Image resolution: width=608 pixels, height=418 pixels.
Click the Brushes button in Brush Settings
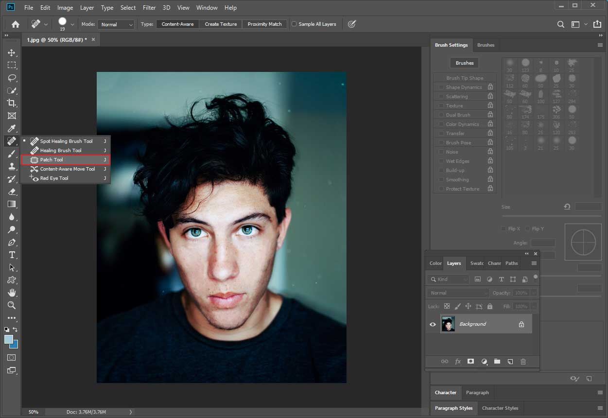(464, 63)
